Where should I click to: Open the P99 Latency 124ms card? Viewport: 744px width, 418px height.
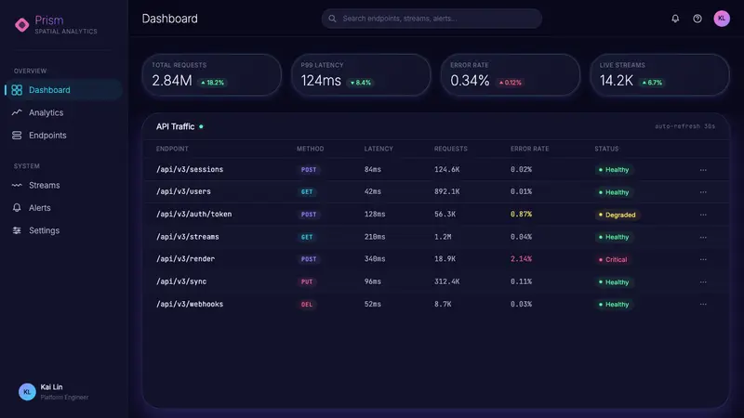[361, 75]
